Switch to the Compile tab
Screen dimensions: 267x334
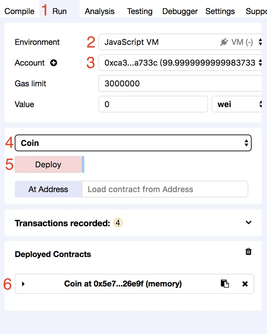coord(19,11)
